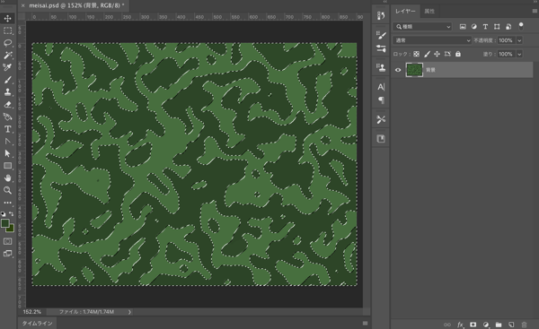Select the Lasso tool
The height and width of the screenshot is (329, 539).
(x=7, y=43)
